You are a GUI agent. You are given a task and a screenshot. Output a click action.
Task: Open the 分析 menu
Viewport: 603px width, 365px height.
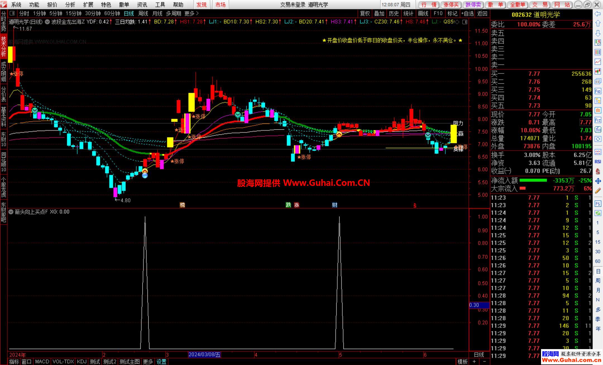[x=70, y=4]
